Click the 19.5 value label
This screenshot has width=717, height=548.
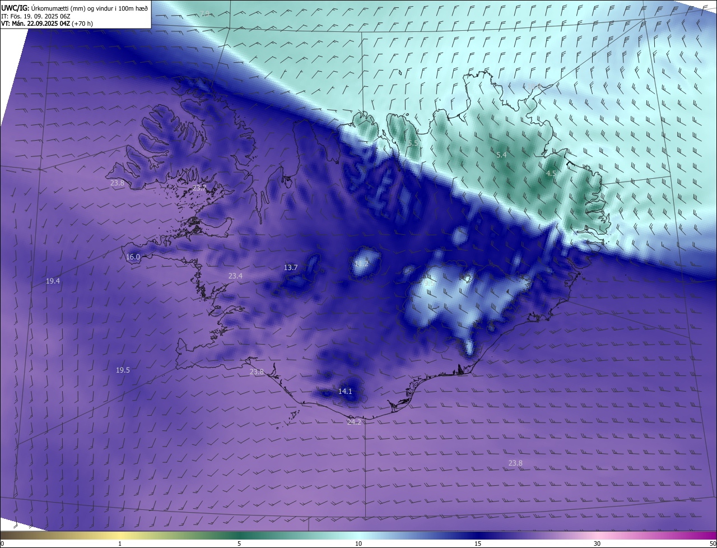[x=123, y=370]
